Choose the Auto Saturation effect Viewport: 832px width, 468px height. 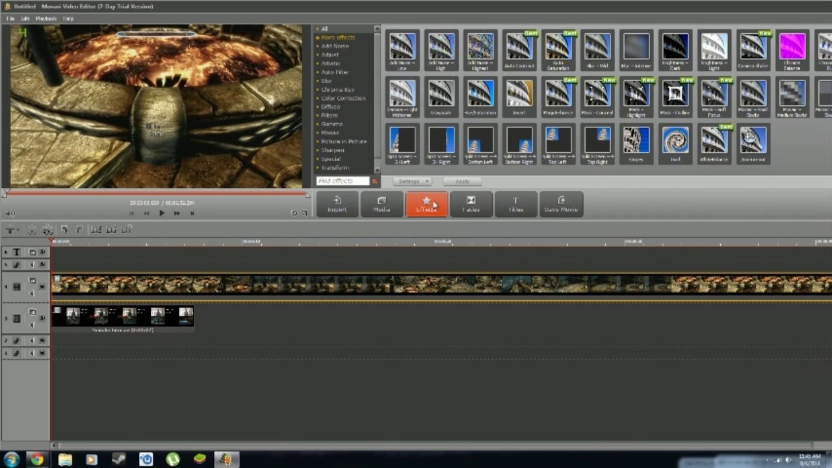(558, 50)
